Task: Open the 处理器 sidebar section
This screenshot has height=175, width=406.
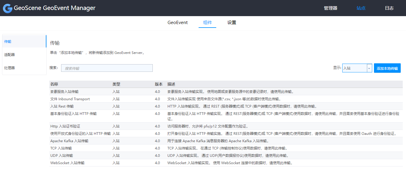Action: [9, 67]
